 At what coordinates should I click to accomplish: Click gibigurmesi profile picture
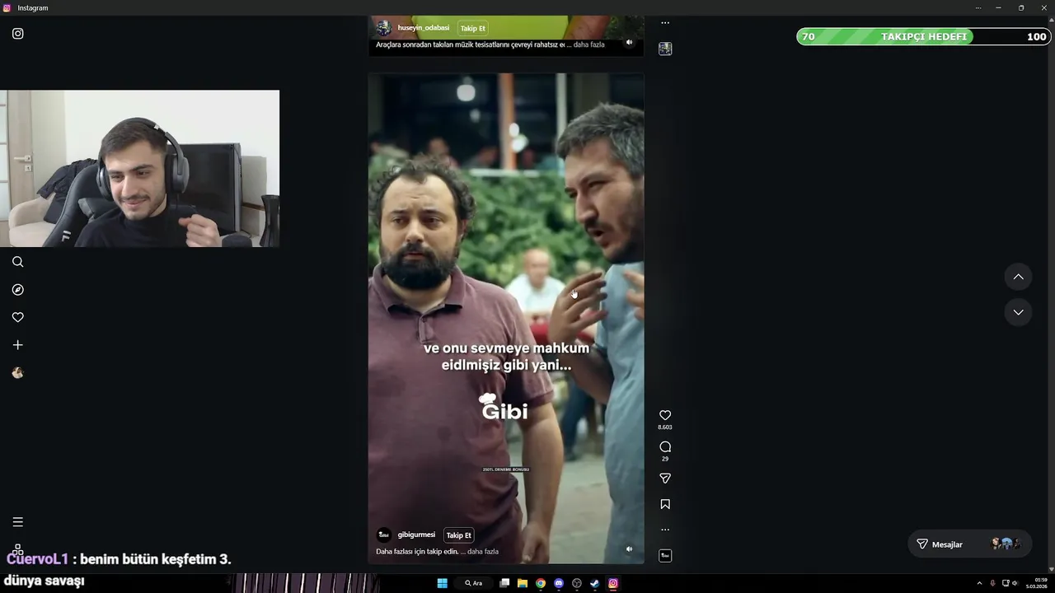(384, 535)
